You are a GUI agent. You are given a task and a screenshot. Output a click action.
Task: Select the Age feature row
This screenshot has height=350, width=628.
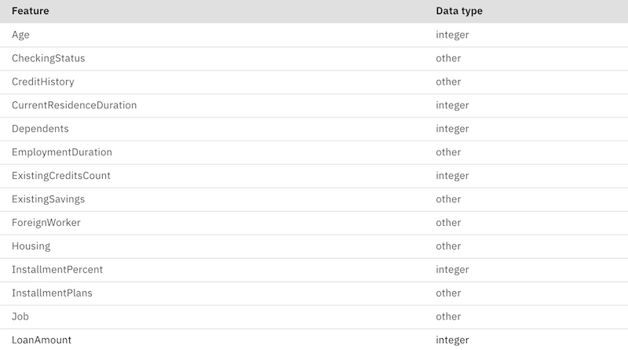point(314,35)
